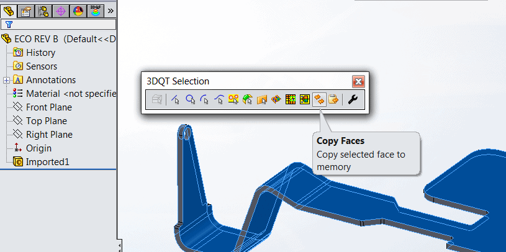Click the paste faces clipboard icon
The width and height of the screenshot is (506, 252).
click(333, 99)
